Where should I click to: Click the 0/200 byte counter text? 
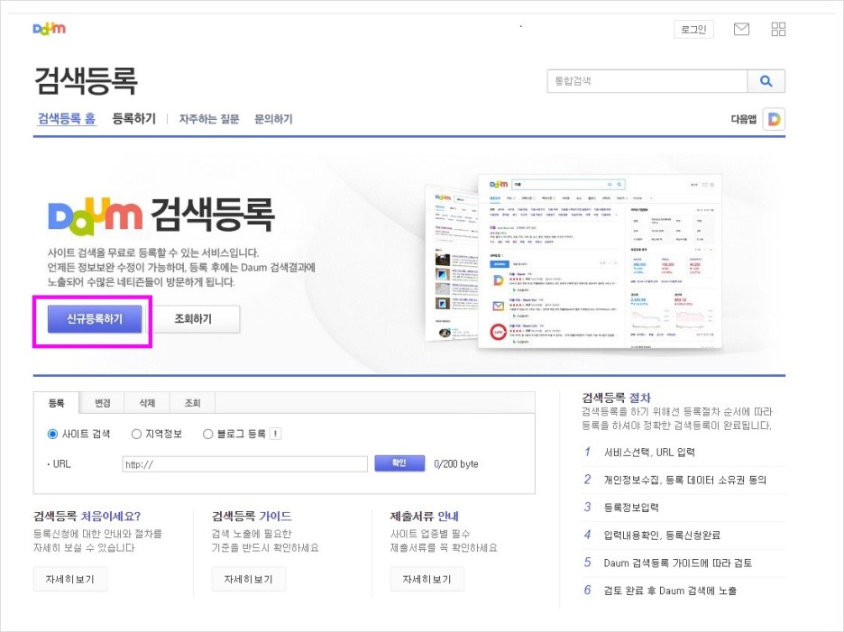(x=456, y=464)
